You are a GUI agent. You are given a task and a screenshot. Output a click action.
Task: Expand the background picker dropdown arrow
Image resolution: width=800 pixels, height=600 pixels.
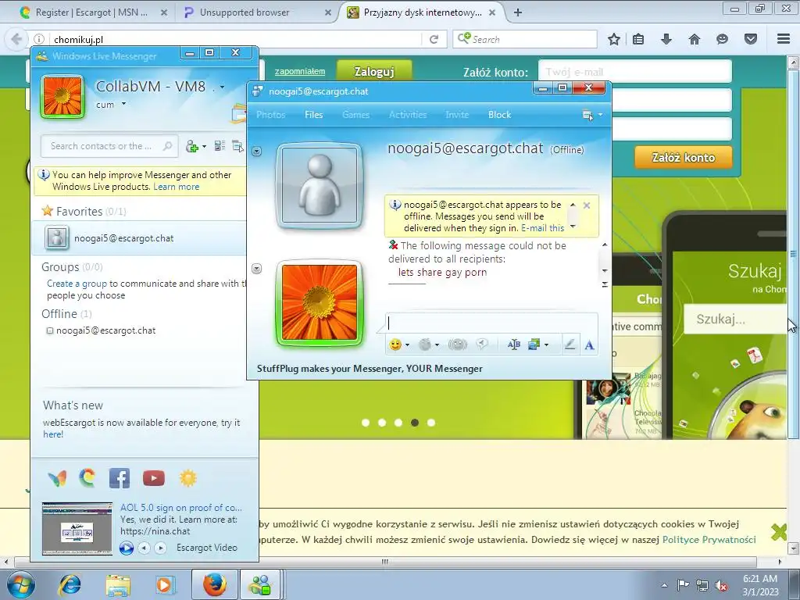click(546, 345)
